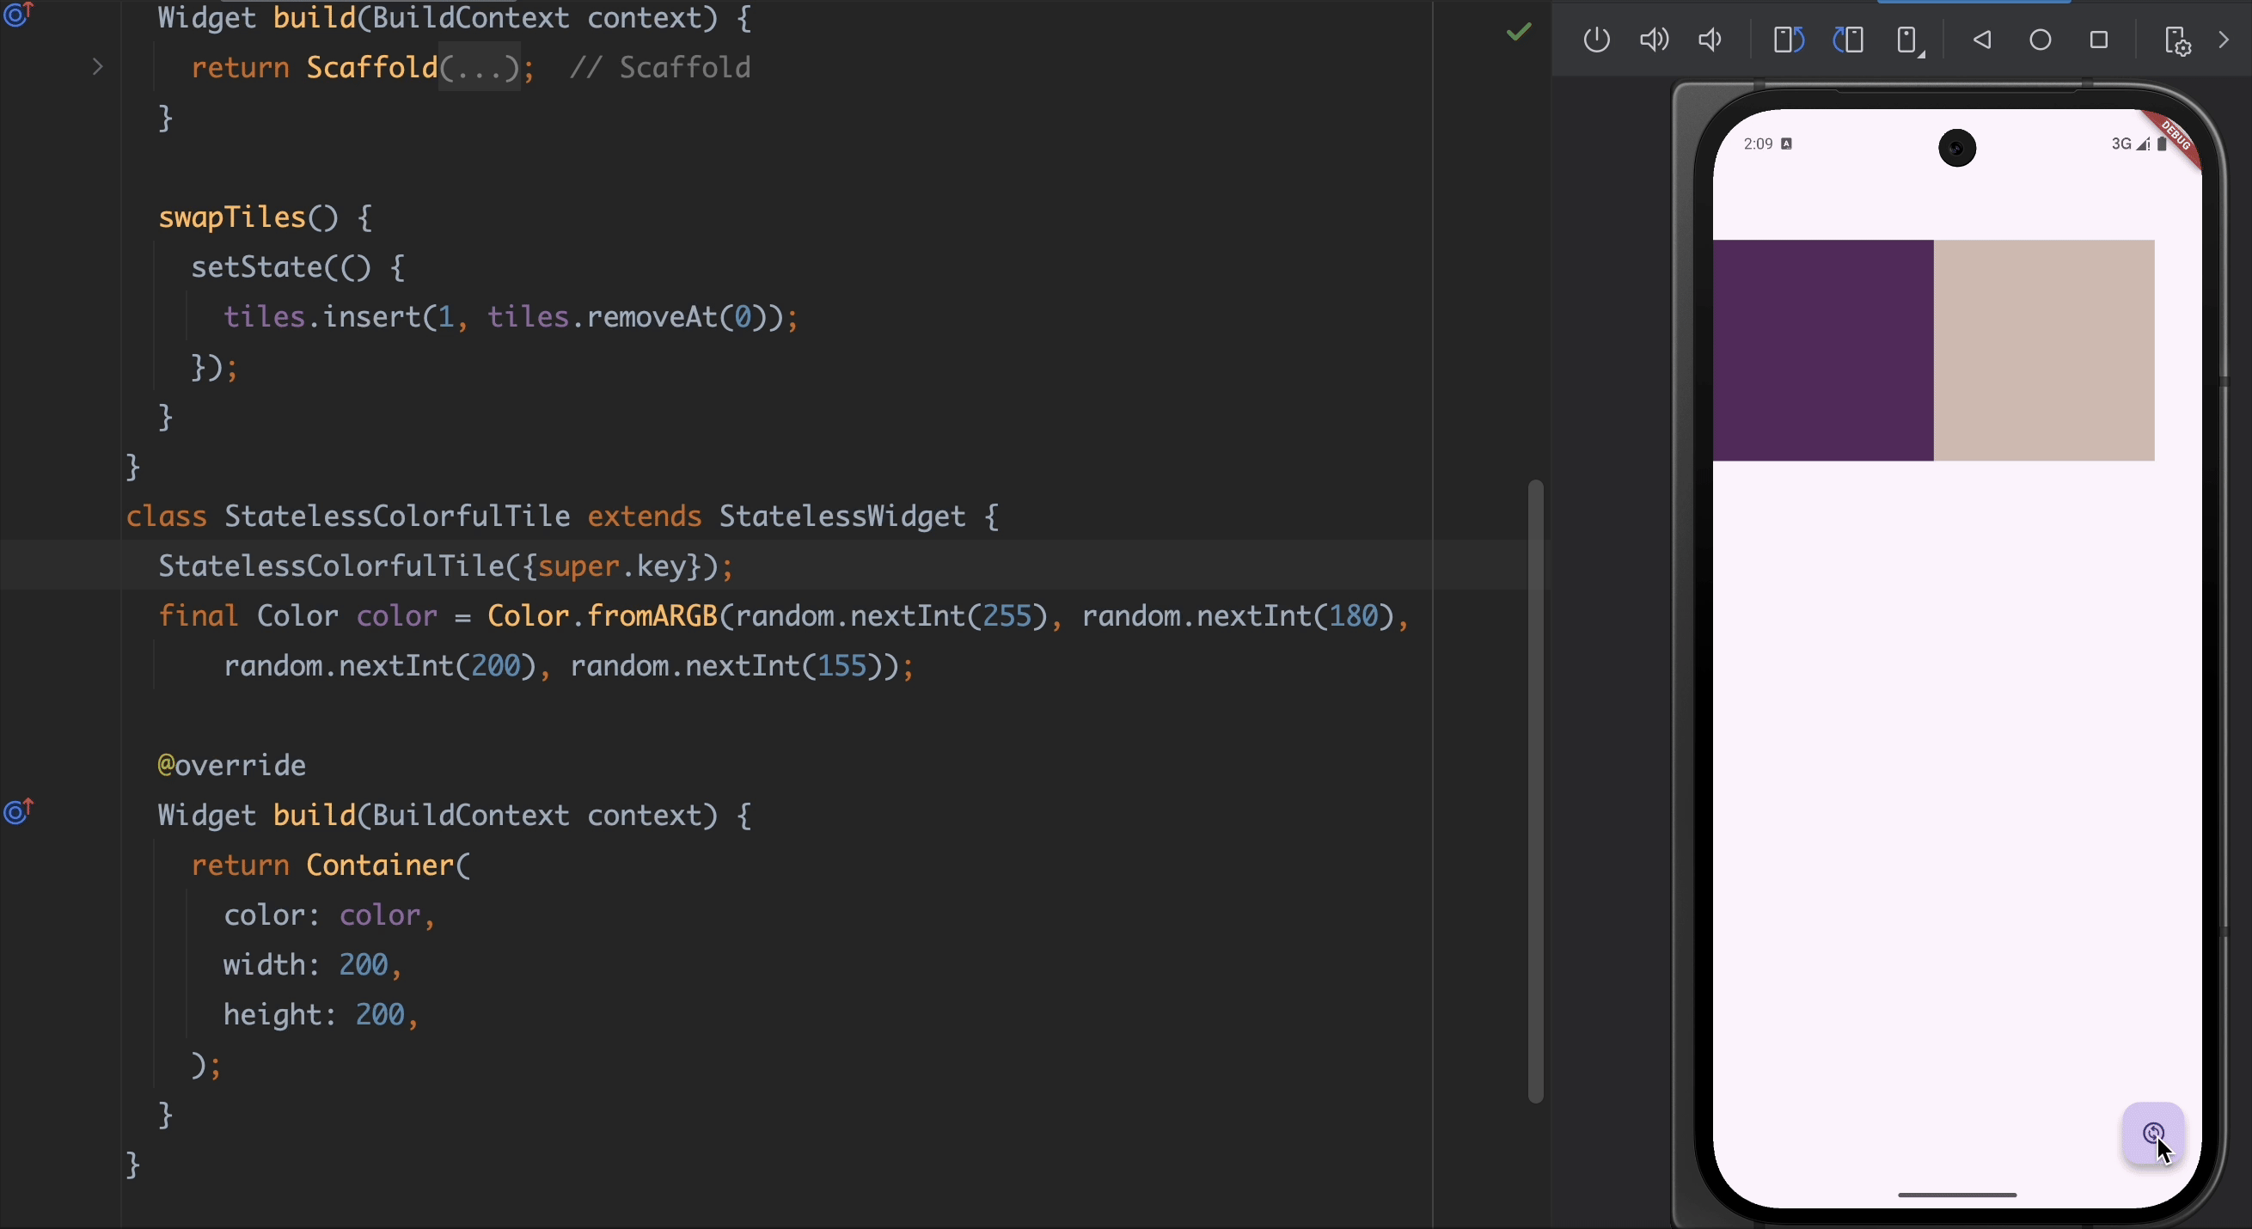The width and height of the screenshot is (2252, 1229).
Task: Click the emulator volume down icon
Action: [x=1710, y=40]
